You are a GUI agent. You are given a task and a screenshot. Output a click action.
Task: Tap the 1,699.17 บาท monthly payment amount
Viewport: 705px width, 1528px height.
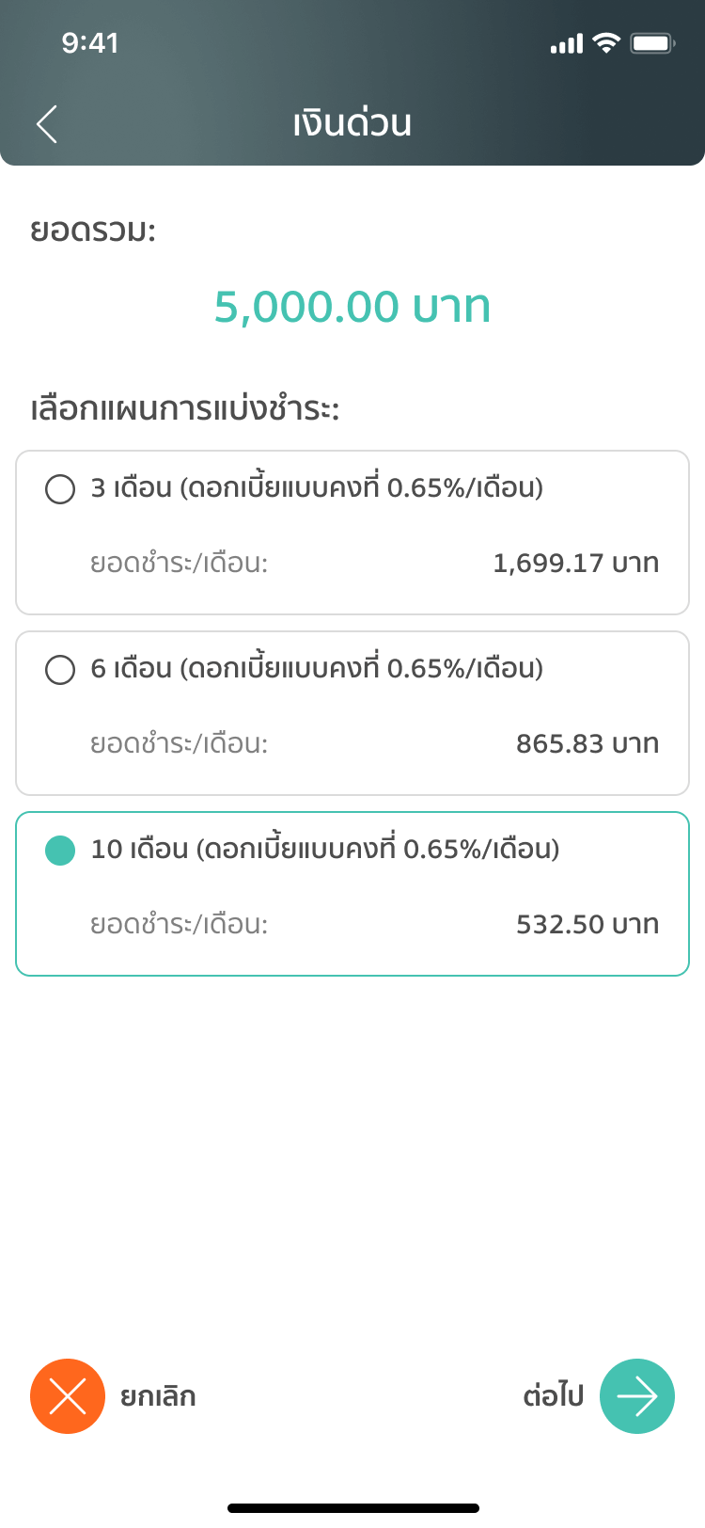point(575,563)
